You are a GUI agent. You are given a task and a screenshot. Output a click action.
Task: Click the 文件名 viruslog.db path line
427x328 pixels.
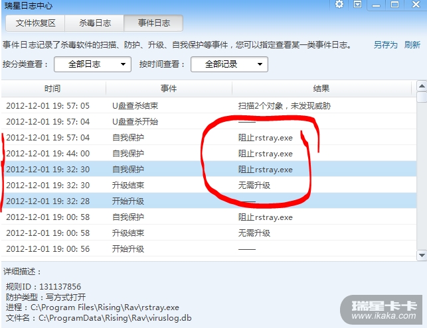[x=98, y=317]
